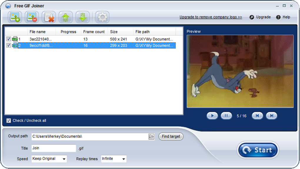Click the Upgrade key icon

point(252,17)
